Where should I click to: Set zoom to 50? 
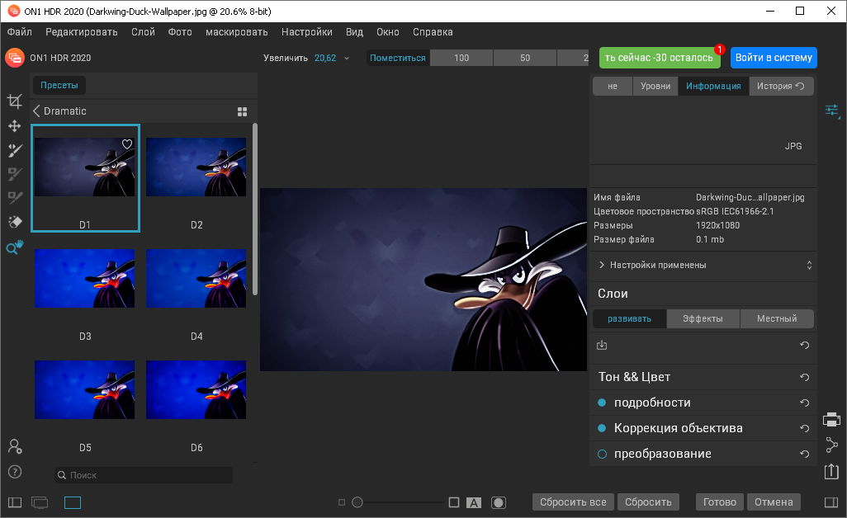(525, 58)
